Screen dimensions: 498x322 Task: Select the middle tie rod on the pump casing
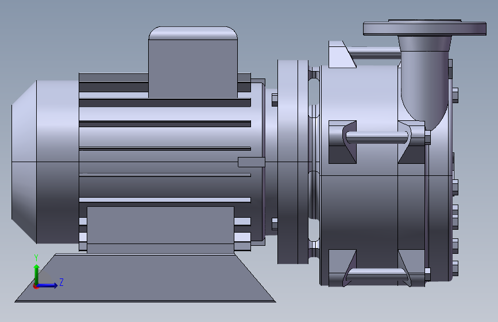point(377,138)
